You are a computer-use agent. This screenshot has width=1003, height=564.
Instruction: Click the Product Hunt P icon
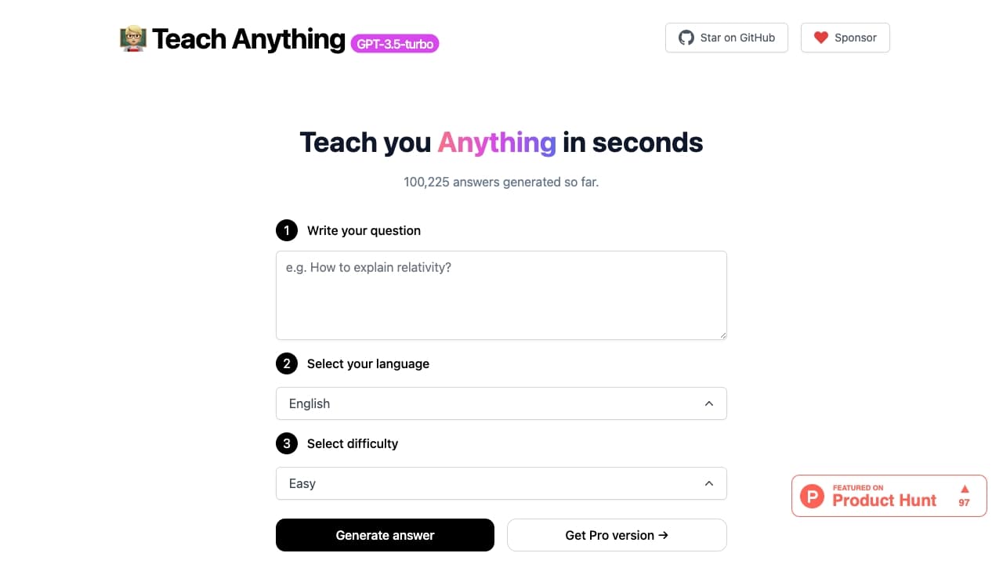[x=812, y=496]
